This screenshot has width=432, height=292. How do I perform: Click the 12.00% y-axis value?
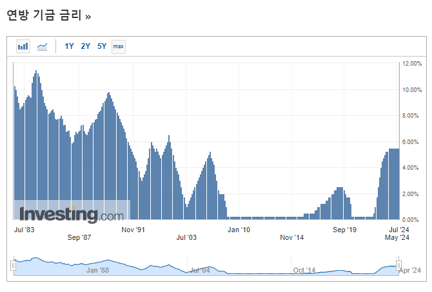[412, 64]
